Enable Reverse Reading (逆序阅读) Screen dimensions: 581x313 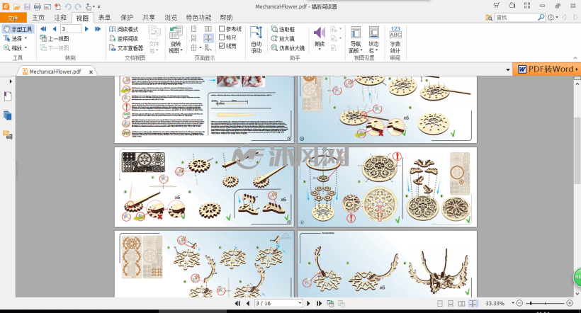124,38
